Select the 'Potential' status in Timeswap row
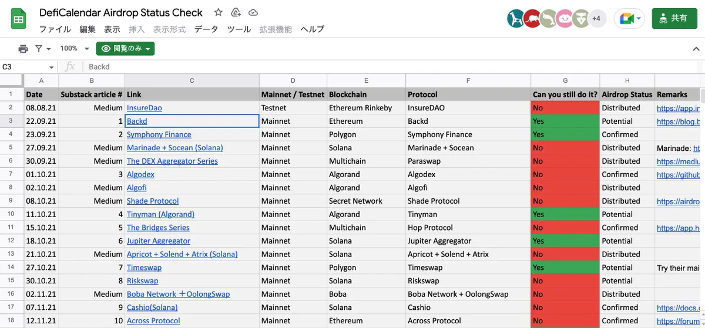Screen dimensions: 705x328 click(627, 268)
